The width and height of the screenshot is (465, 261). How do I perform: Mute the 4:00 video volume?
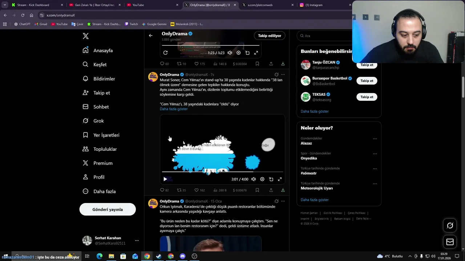point(254,179)
